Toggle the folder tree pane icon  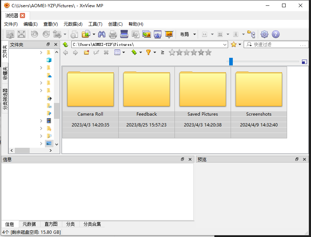click(x=252, y=34)
